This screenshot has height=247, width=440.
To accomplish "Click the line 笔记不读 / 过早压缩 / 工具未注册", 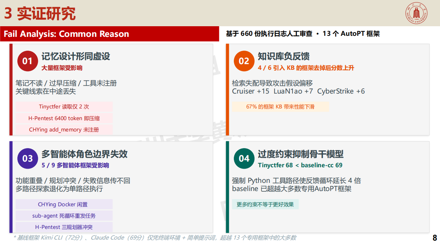I will coord(66,83).
